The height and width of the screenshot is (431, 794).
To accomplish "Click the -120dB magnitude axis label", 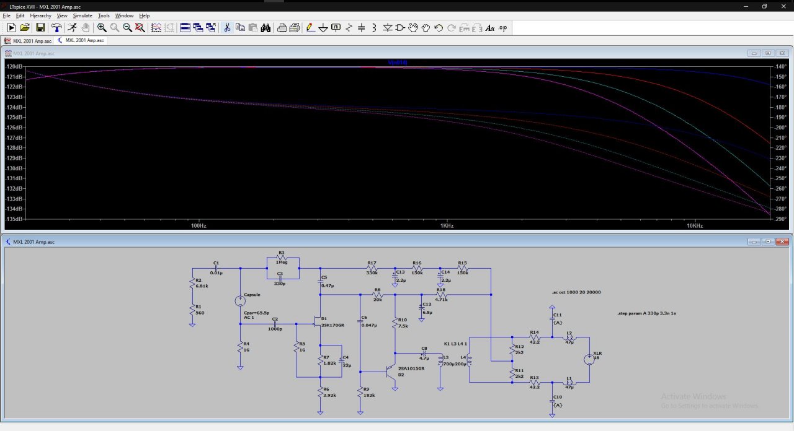I will click(14, 67).
